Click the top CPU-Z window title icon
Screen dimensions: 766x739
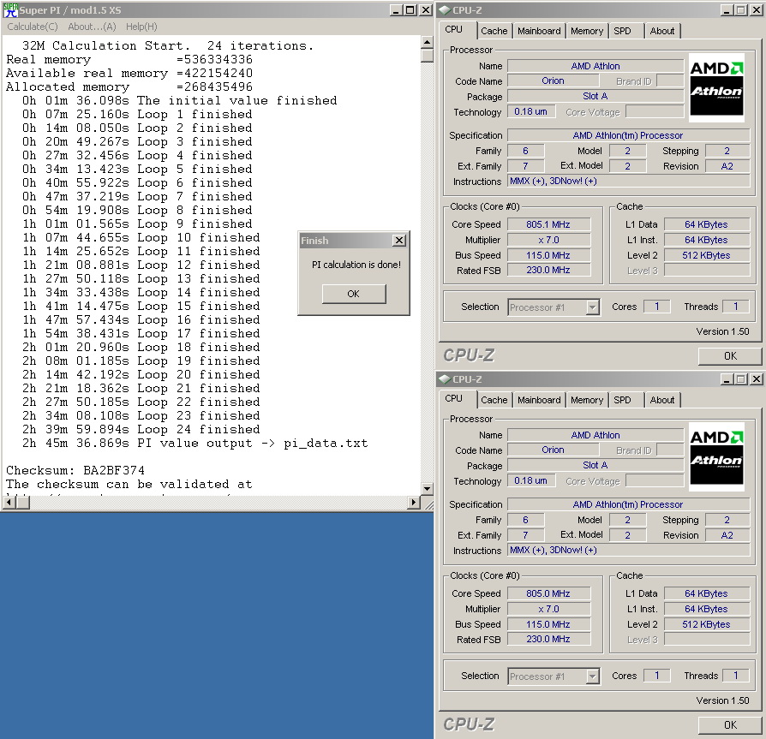445,9
